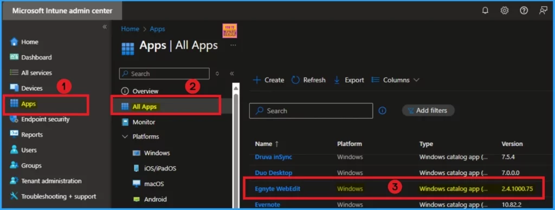Collapse the Platforms section

tap(125, 136)
